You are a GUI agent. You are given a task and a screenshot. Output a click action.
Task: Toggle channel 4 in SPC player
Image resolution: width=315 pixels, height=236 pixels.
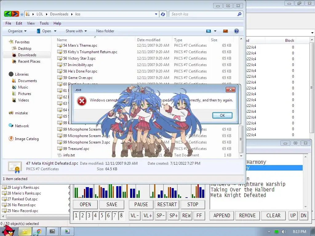coord(95,215)
